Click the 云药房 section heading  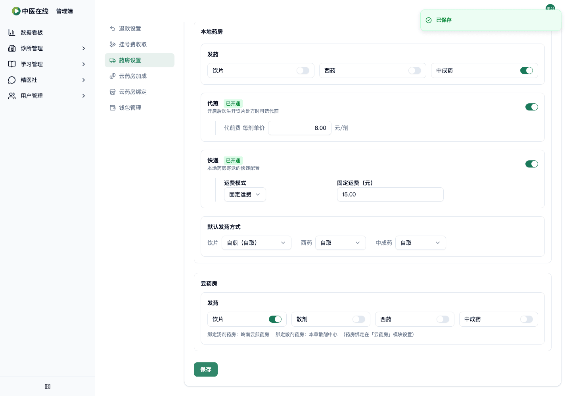[x=209, y=284]
